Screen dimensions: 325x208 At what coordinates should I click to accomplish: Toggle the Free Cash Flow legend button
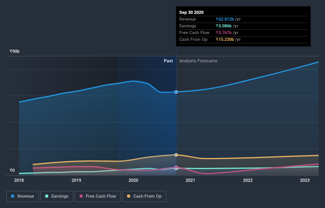[x=98, y=196]
